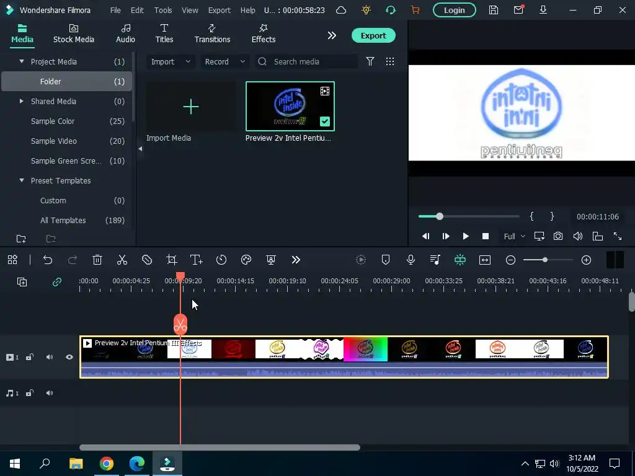Viewport: 635px width, 476px height.
Task: Collapse the Project Media tree
Action: coord(22,61)
